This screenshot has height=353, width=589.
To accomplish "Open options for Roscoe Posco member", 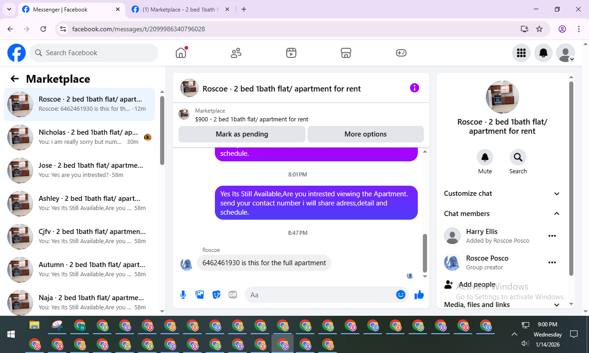I will pos(552,262).
